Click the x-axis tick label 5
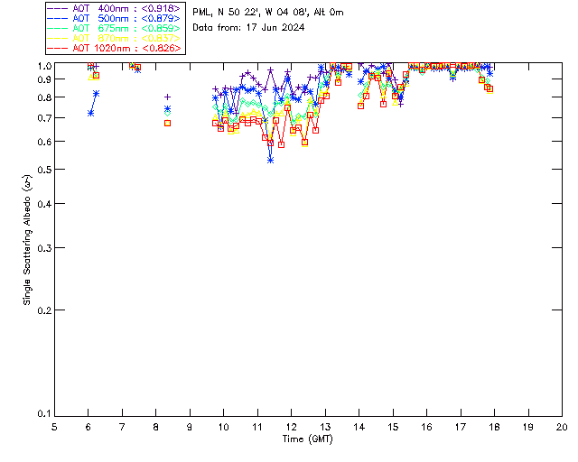The height and width of the screenshot is (462, 578). tap(54, 427)
